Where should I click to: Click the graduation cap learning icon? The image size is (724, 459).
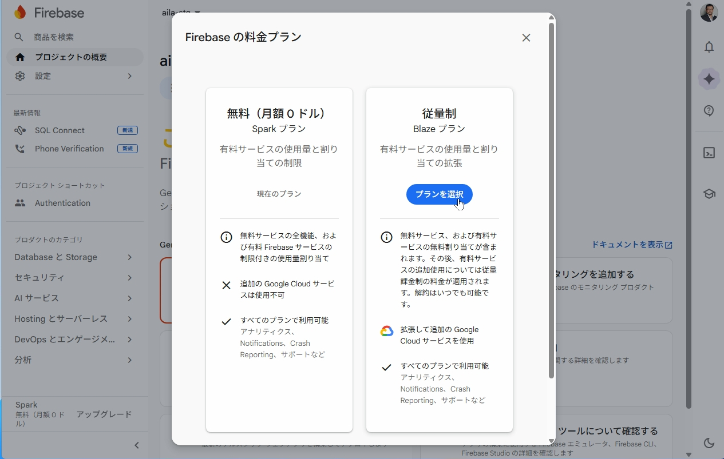709,194
